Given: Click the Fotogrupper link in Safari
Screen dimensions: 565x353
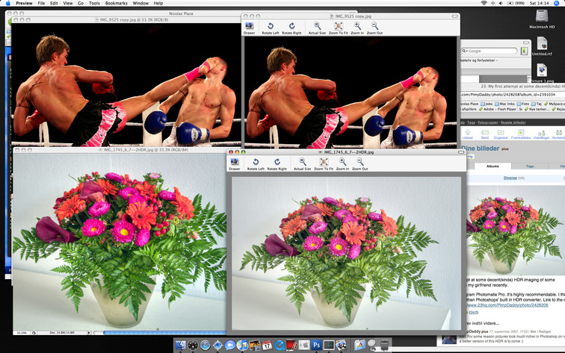Looking at the screenshot, I should tap(488, 122).
